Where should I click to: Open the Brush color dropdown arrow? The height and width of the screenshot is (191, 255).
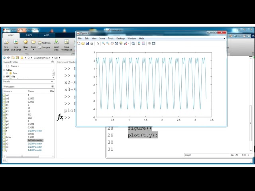pyautogui.click(x=129, y=43)
